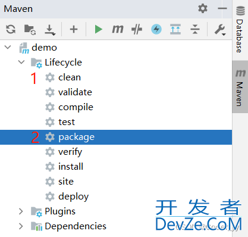248x237 pixels.
Task: Click Database cylinder icon at top
Action: pyautogui.click(x=240, y=11)
